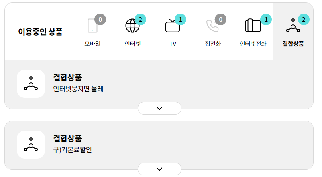Select the 결합상품 tab label
Screen dimensions: 322x177
tap(293, 44)
